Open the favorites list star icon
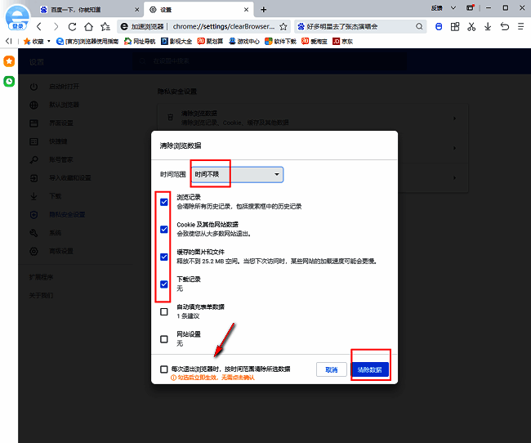Viewport: 531px width, 443px height. [x=105, y=26]
